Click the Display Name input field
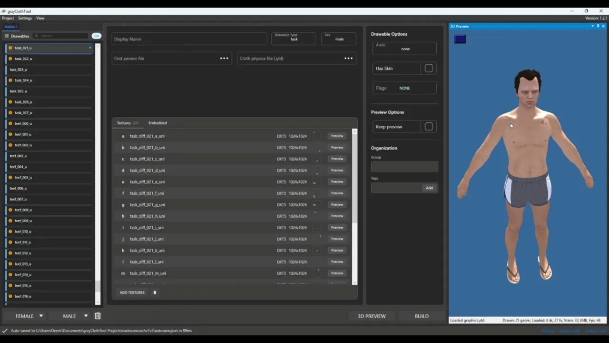This screenshot has height=343, width=609. 189,39
